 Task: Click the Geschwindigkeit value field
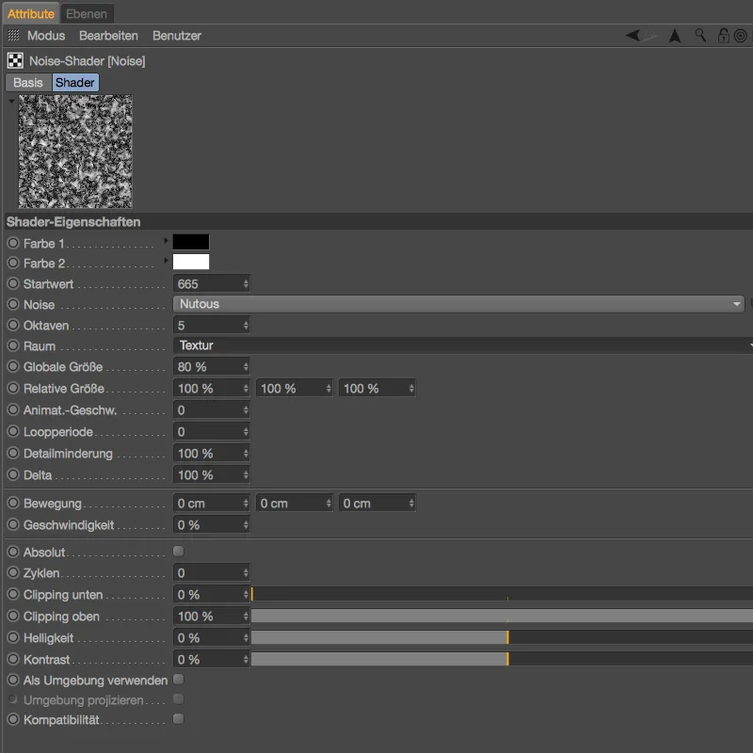tap(211, 525)
